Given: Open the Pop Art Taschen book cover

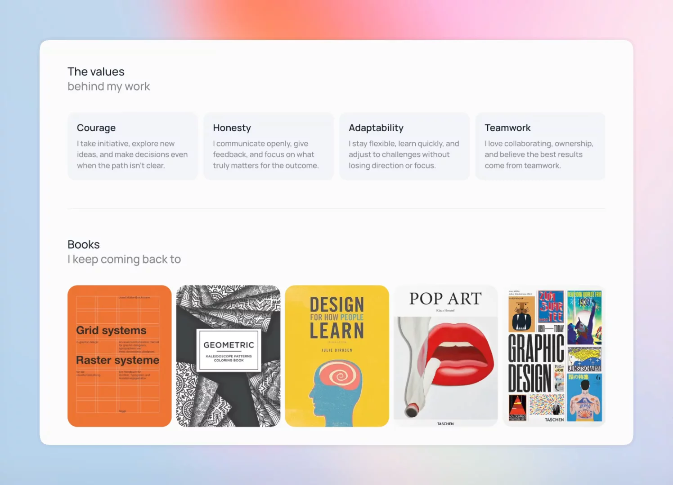Looking at the screenshot, I should click(446, 356).
